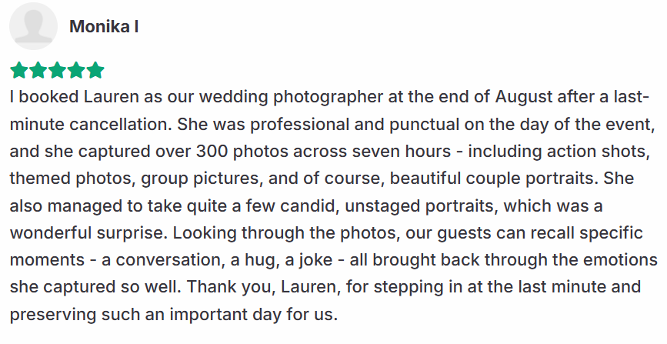Click the first green rating star
667x344 pixels.
point(18,71)
